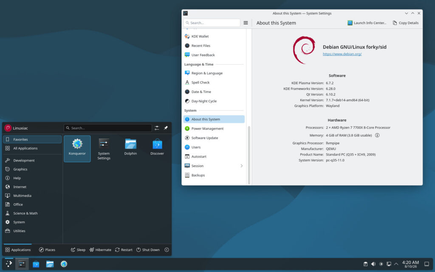Image resolution: width=435 pixels, height=272 pixels.
Task: Open Power Management settings
Action: [x=214, y=128]
